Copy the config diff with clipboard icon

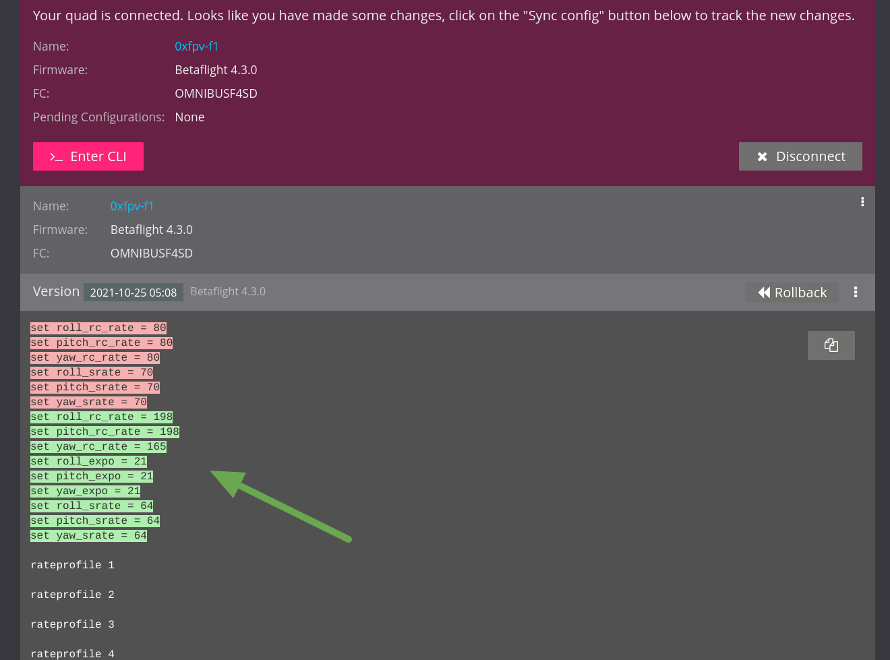(x=831, y=345)
